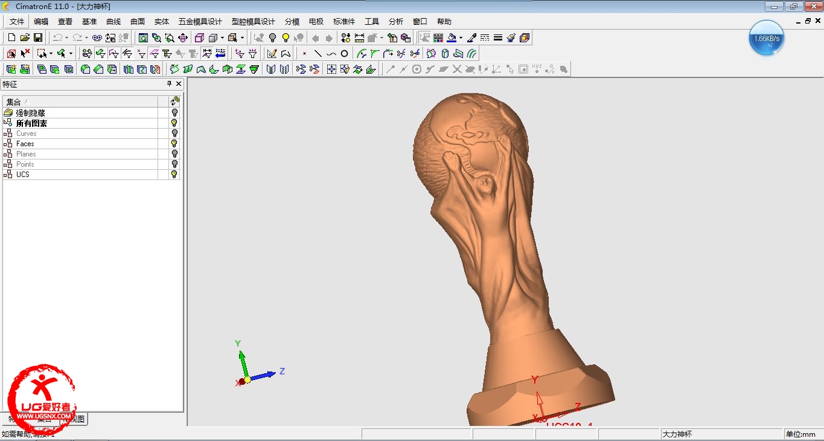Screen dimensions: 824x441
Task: Toggle the plane selection filter with pink funnel
Action: (x=155, y=53)
